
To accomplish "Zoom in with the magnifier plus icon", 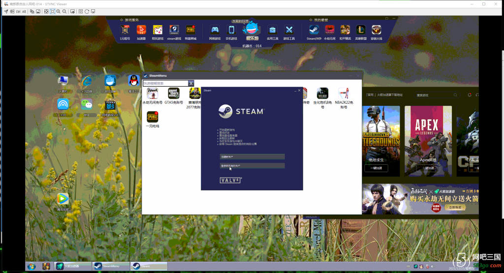I will [59, 12].
